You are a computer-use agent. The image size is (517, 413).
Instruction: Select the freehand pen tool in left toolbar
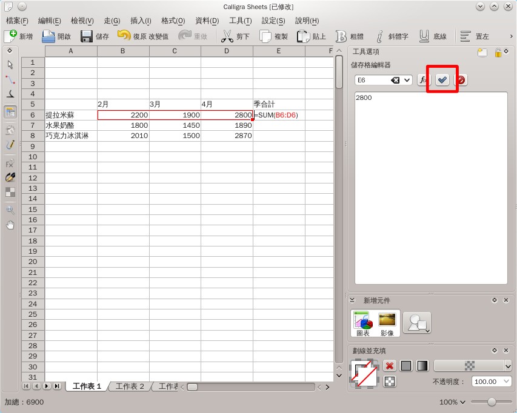[x=9, y=145]
